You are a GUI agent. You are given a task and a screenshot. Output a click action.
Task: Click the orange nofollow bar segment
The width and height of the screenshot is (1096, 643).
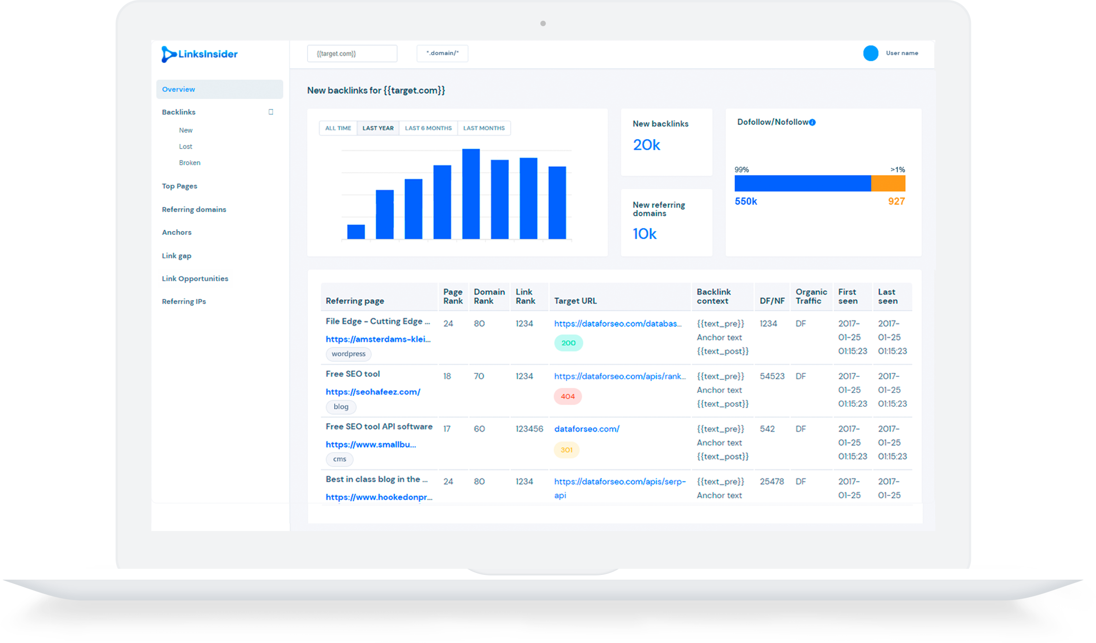tap(888, 183)
